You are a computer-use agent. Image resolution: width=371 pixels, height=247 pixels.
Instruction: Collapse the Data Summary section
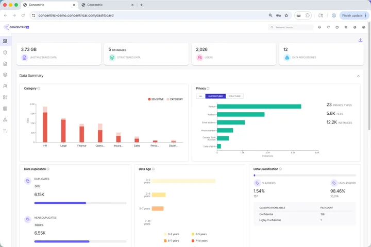click(x=358, y=76)
